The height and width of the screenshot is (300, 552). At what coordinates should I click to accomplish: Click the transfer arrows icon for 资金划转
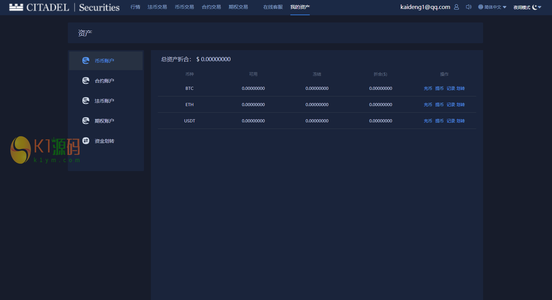point(86,141)
